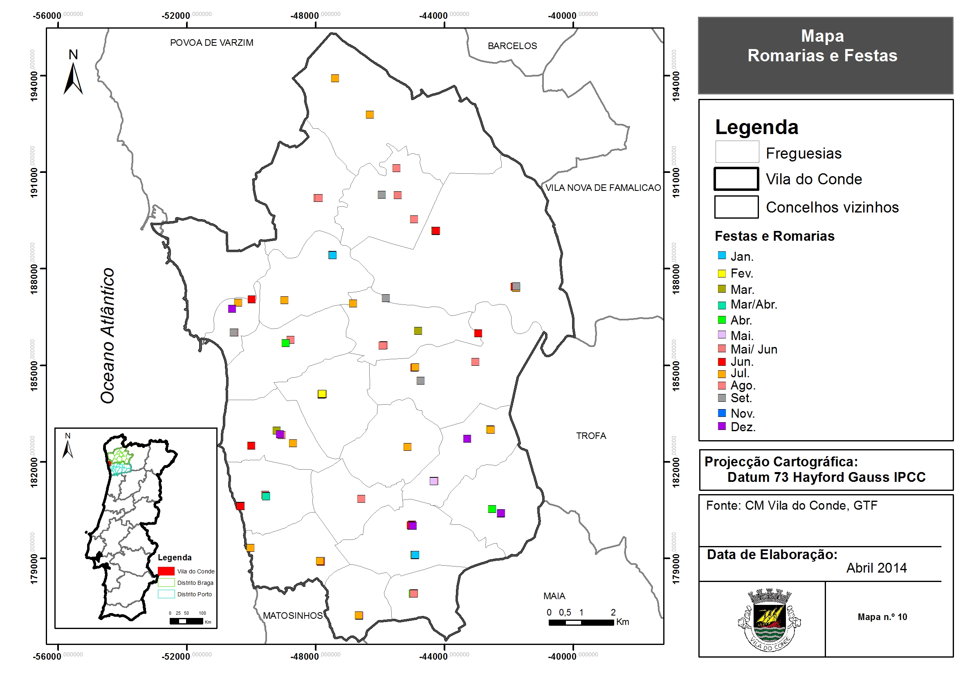The height and width of the screenshot is (676, 956).
Task: Click the green Abr. legend swatch
Action: (x=722, y=320)
